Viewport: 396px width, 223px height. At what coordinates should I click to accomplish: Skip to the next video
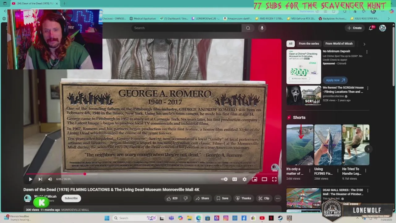pos(40,179)
